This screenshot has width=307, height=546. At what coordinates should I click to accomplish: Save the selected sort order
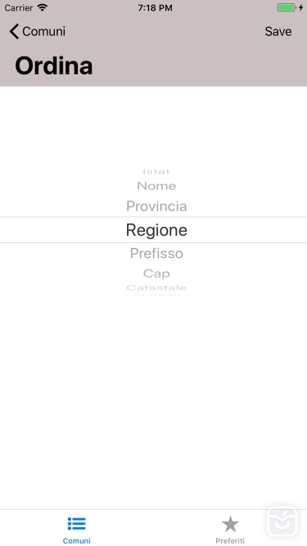point(278,31)
